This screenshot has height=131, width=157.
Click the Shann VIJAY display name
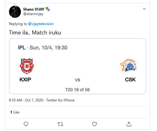click(x=33, y=9)
